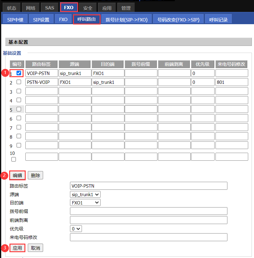
Task: Open the SIP中继 sub-tab
Action: [x=15, y=20]
